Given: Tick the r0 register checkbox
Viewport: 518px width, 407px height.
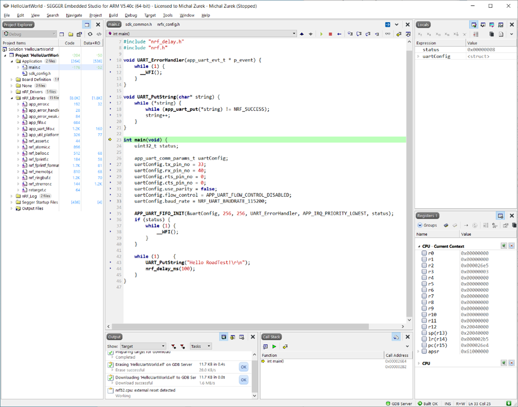Looking at the screenshot, I should click(425, 253).
